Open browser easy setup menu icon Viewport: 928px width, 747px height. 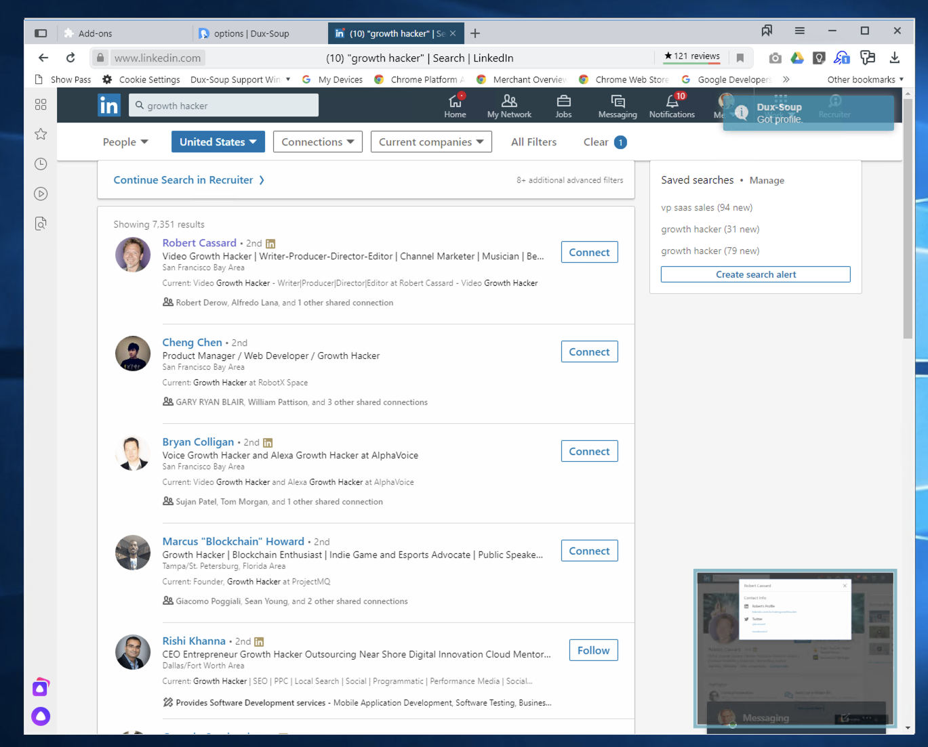800,31
